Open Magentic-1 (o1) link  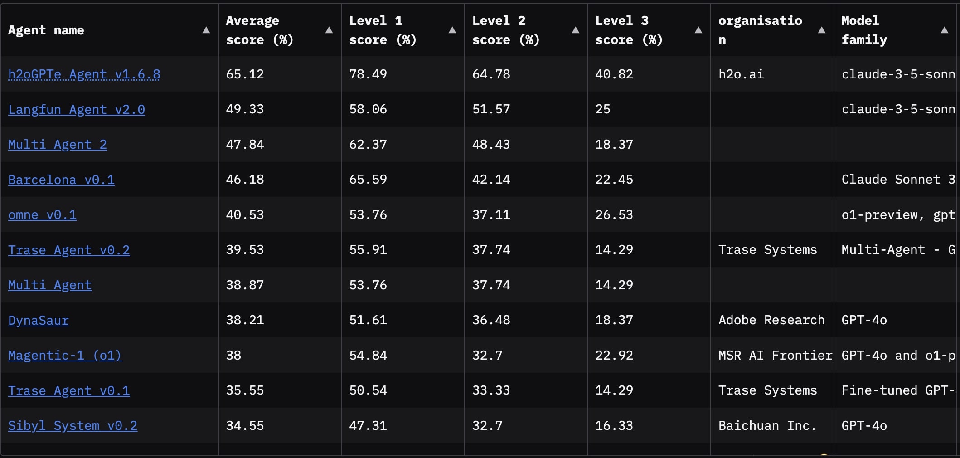click(x=65, y=356)
